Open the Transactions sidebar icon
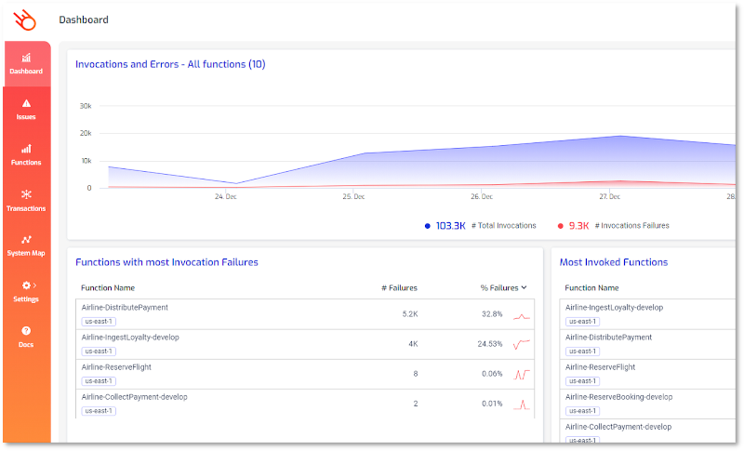This screenshot has width=744, height=451. tap(26, 194)
